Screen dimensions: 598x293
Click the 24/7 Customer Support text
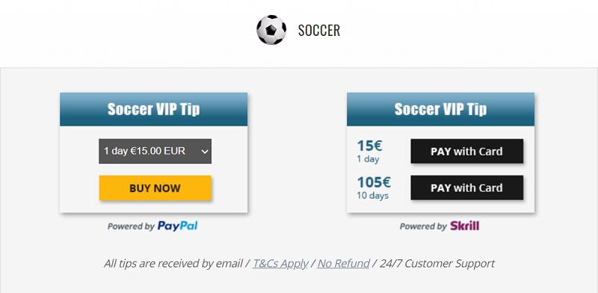tap(437, 263)
